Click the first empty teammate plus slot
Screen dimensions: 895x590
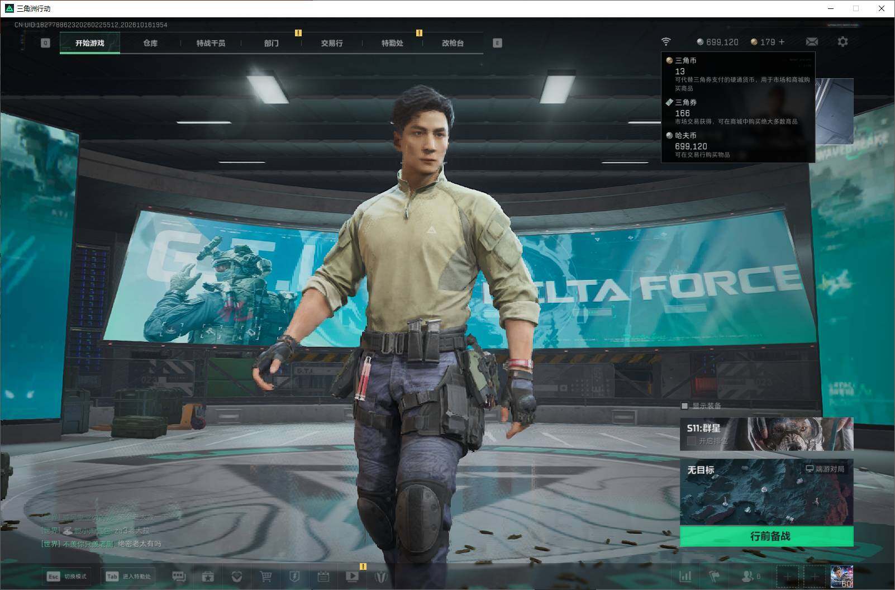[x=788, y=576]
